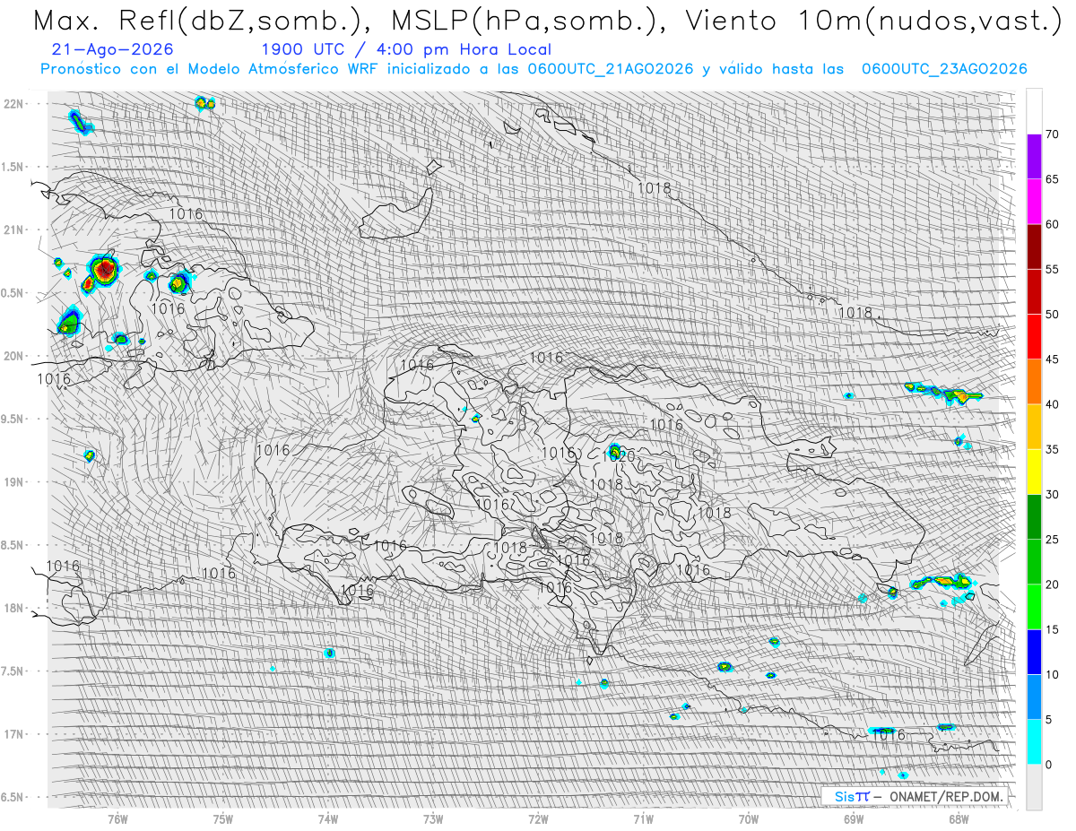Viewport: 1076px width, 831px height.
Task: Click the '25' colorbar scale label
Action: (x=1052, y=539)
